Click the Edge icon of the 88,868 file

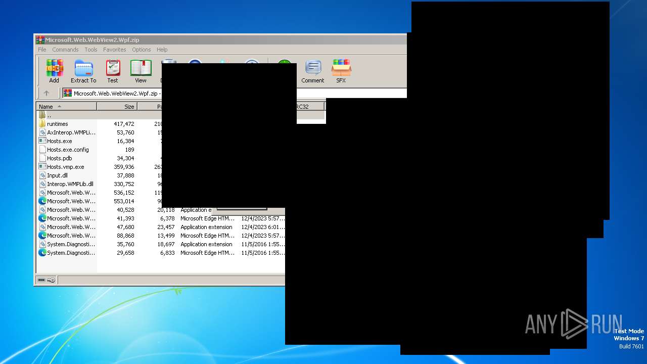click(42, 236)
